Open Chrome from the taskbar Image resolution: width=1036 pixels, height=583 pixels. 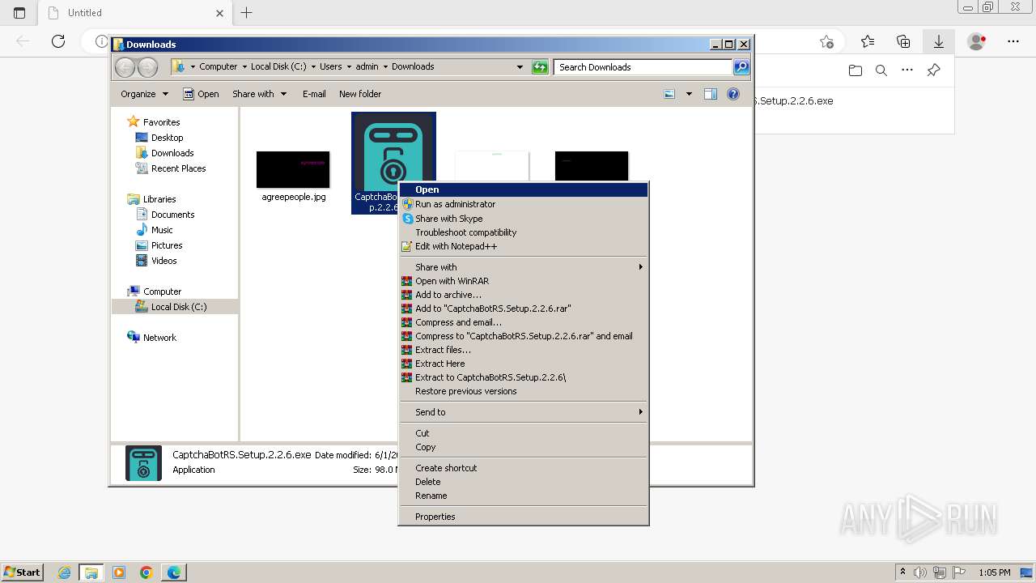pos(146,572)
